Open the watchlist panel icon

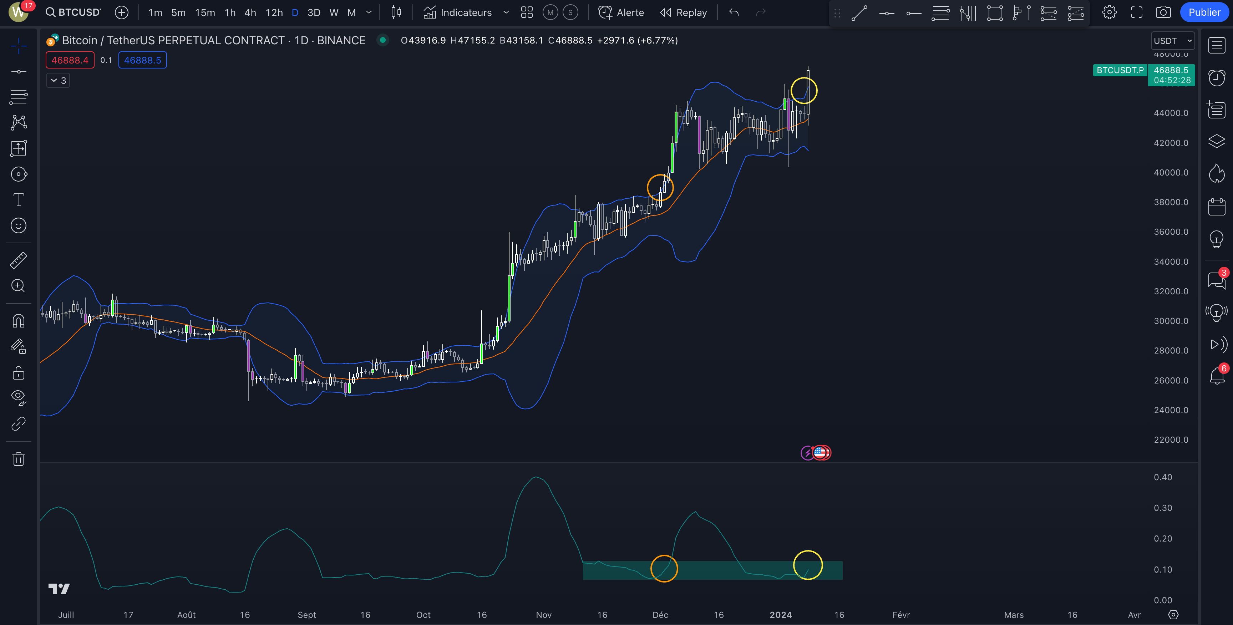tap(1216, 45)
